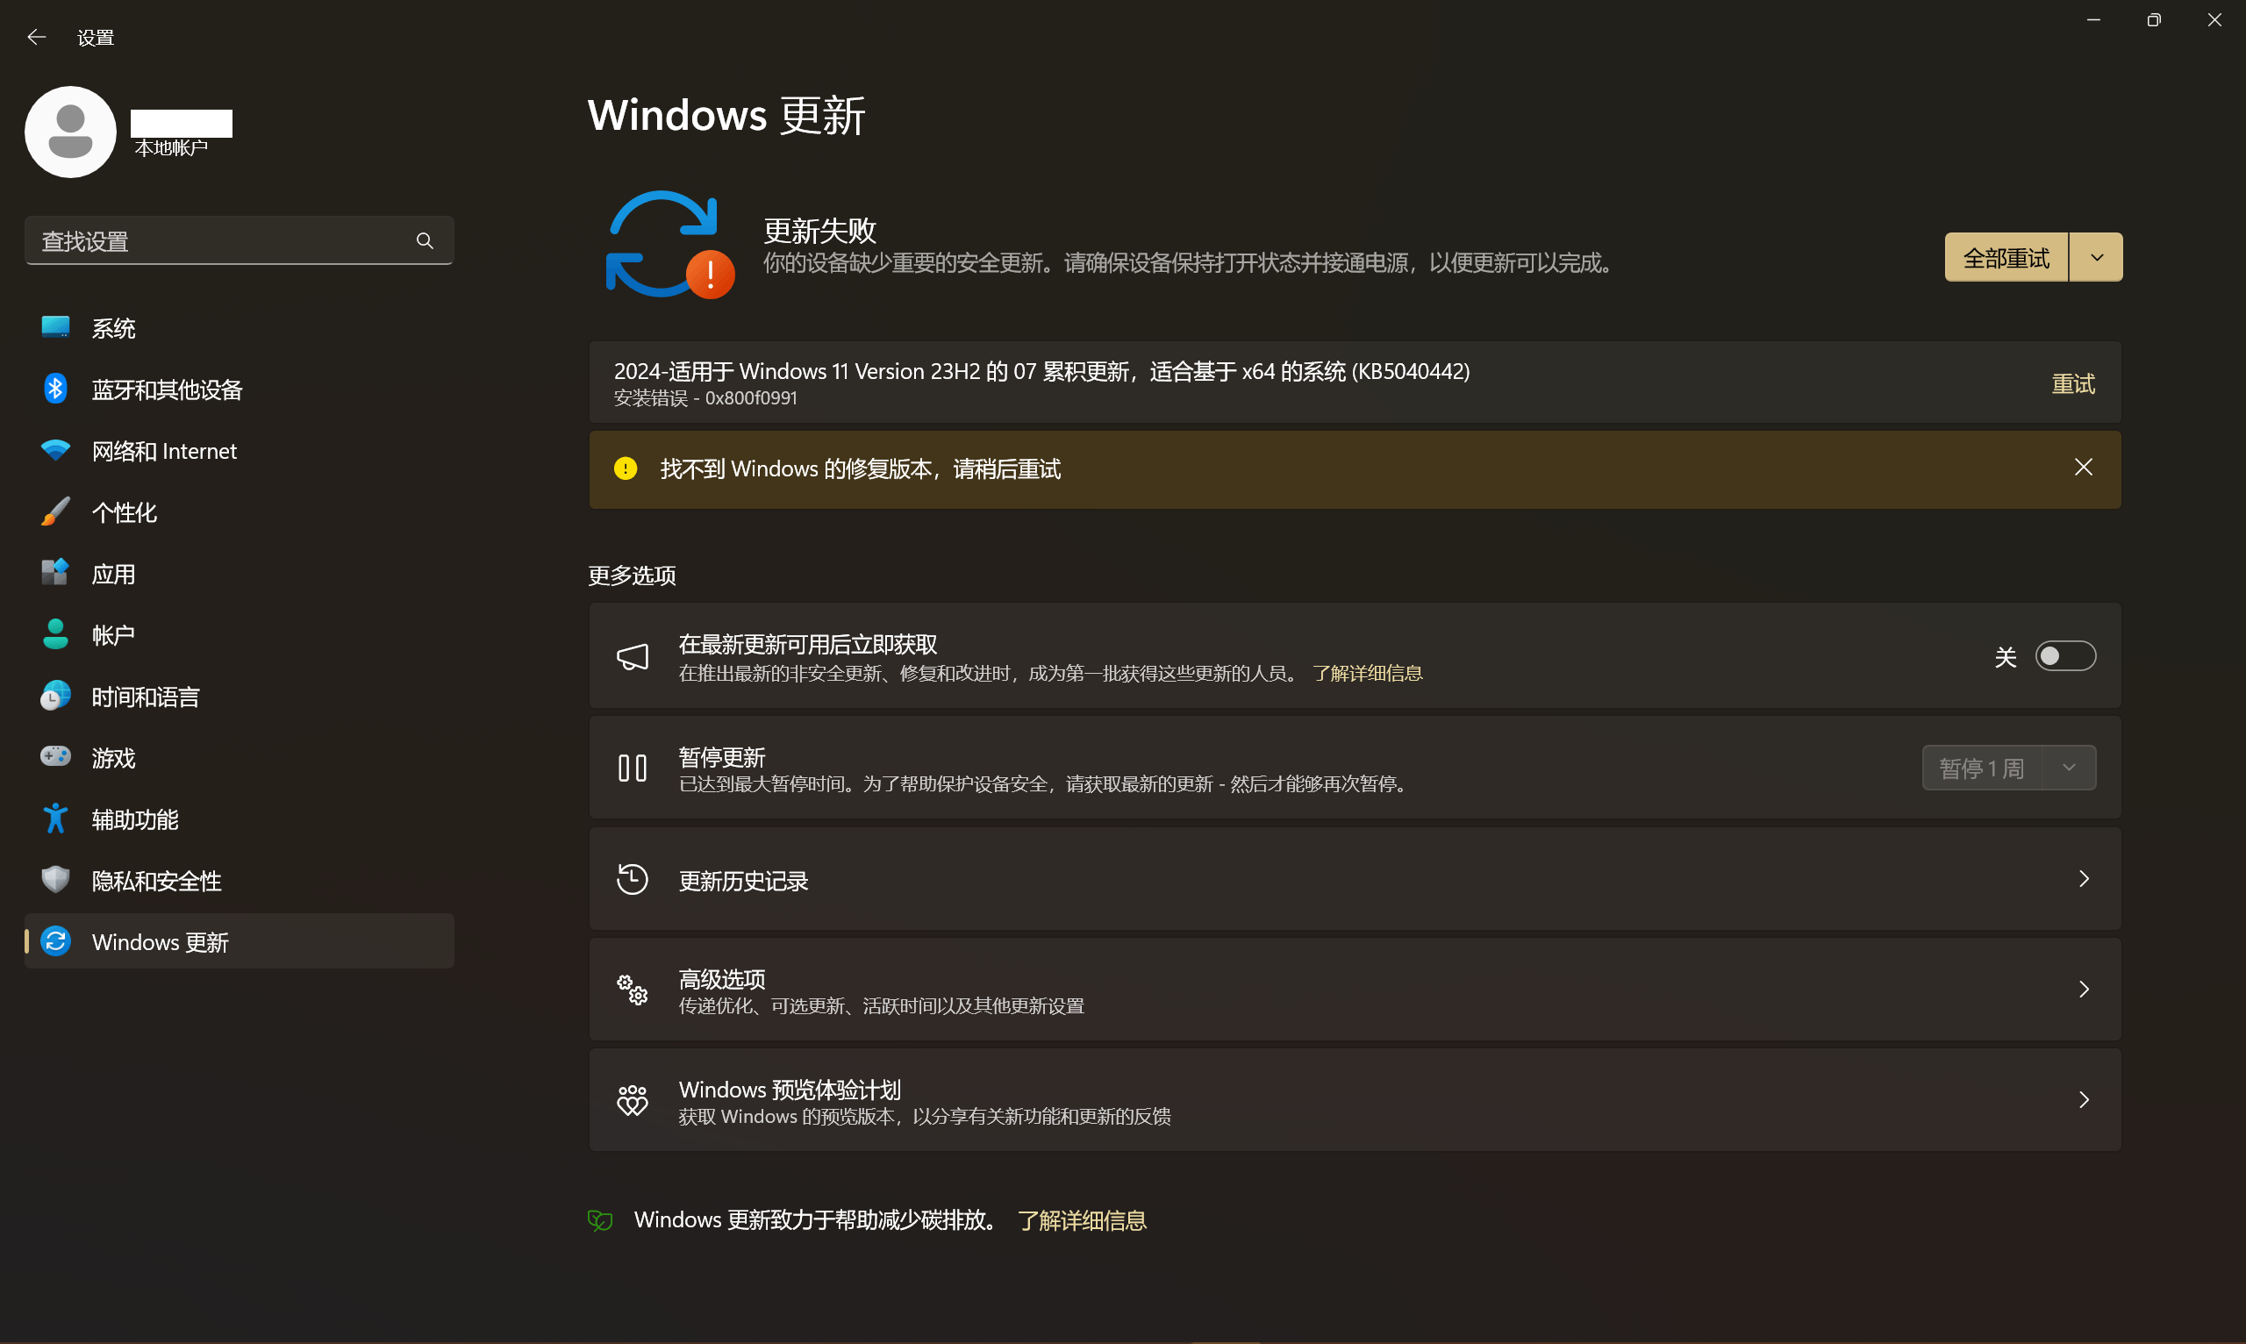Screen dimensions: 2246x1344
Task: Click 重试 for KB5040442 update
Action: 2073,384
